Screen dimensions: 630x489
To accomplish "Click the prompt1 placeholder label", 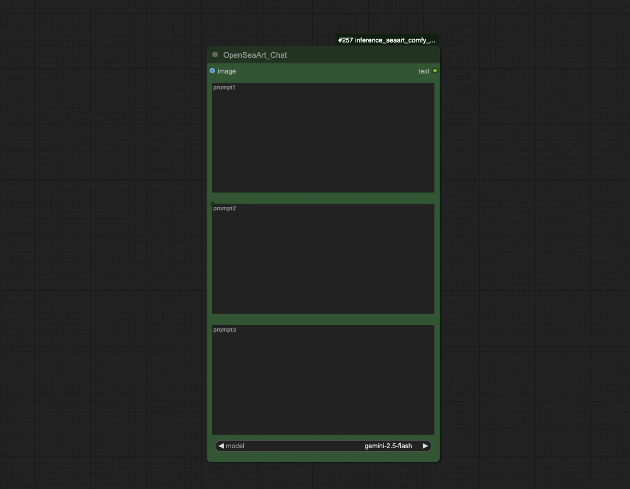I will pyautogui.click(x=224, y=88).
